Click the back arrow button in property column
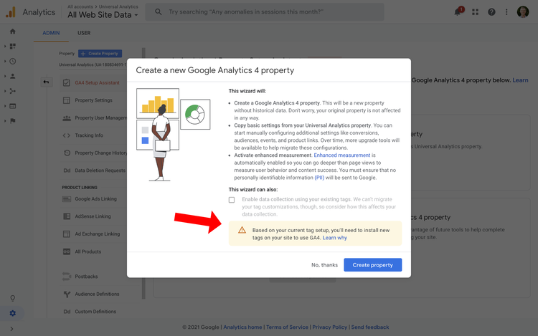 46,82
